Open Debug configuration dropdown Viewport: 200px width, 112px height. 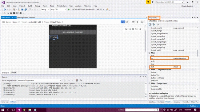45,10
